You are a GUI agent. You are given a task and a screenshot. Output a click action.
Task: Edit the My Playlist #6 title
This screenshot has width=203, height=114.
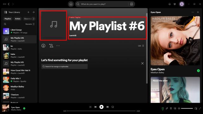[x=107, y=26]
